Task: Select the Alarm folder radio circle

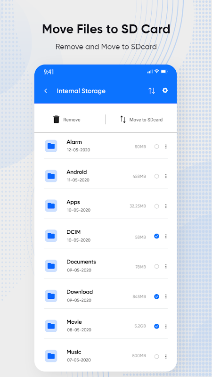Action: coord(156,147)
